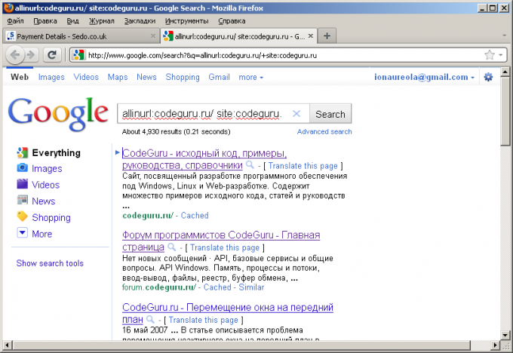Click the vertical scrollbar down arrow
This screenshot has width=513, height=353.
(505, 335)
